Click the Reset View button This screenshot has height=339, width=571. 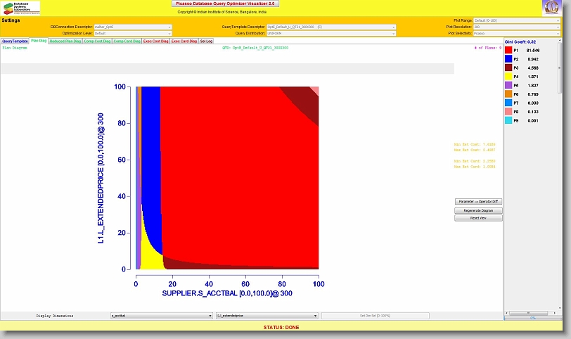pos(478,218)
